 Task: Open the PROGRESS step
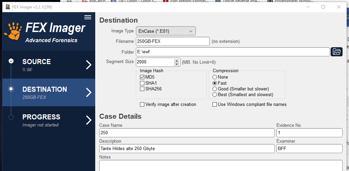49,120
